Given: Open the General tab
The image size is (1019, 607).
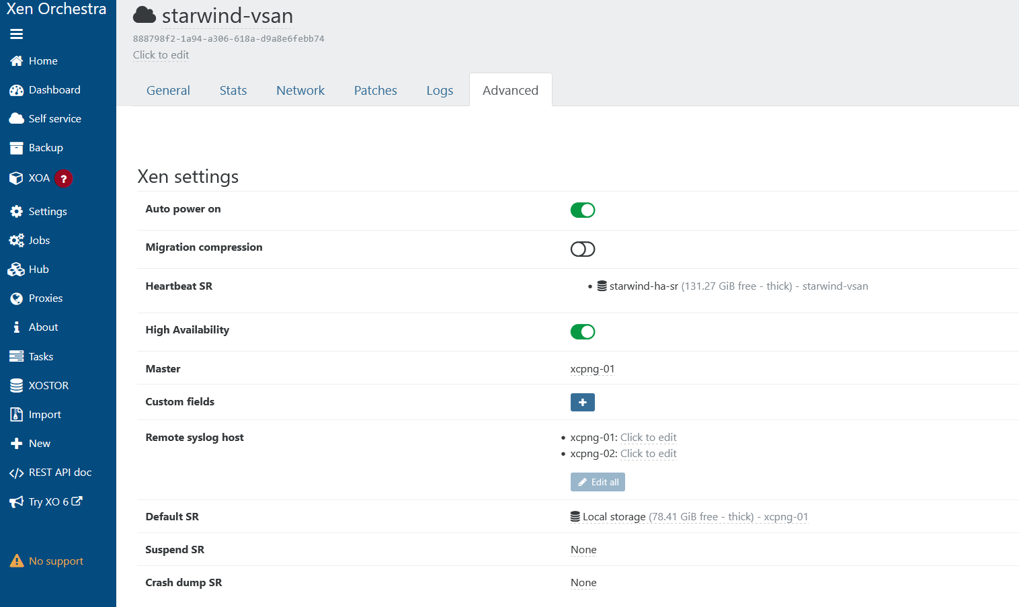Looking at the screenshot, I should pos(168,90).
